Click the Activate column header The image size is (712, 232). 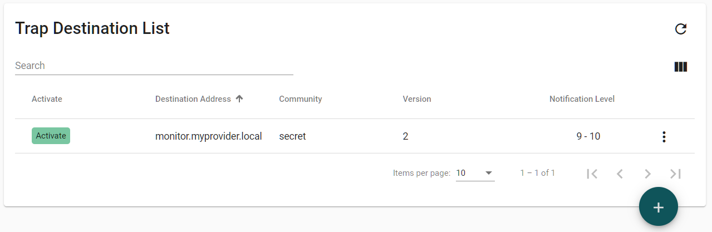tap(47, 99)
